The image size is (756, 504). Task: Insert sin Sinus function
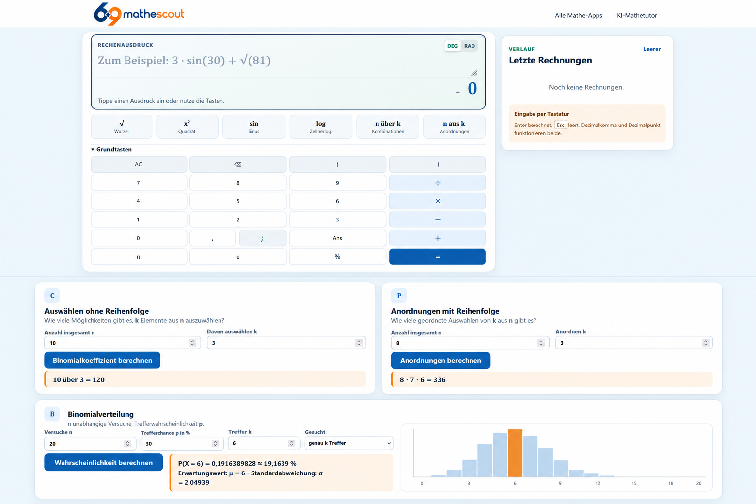(x=254, y=127)
